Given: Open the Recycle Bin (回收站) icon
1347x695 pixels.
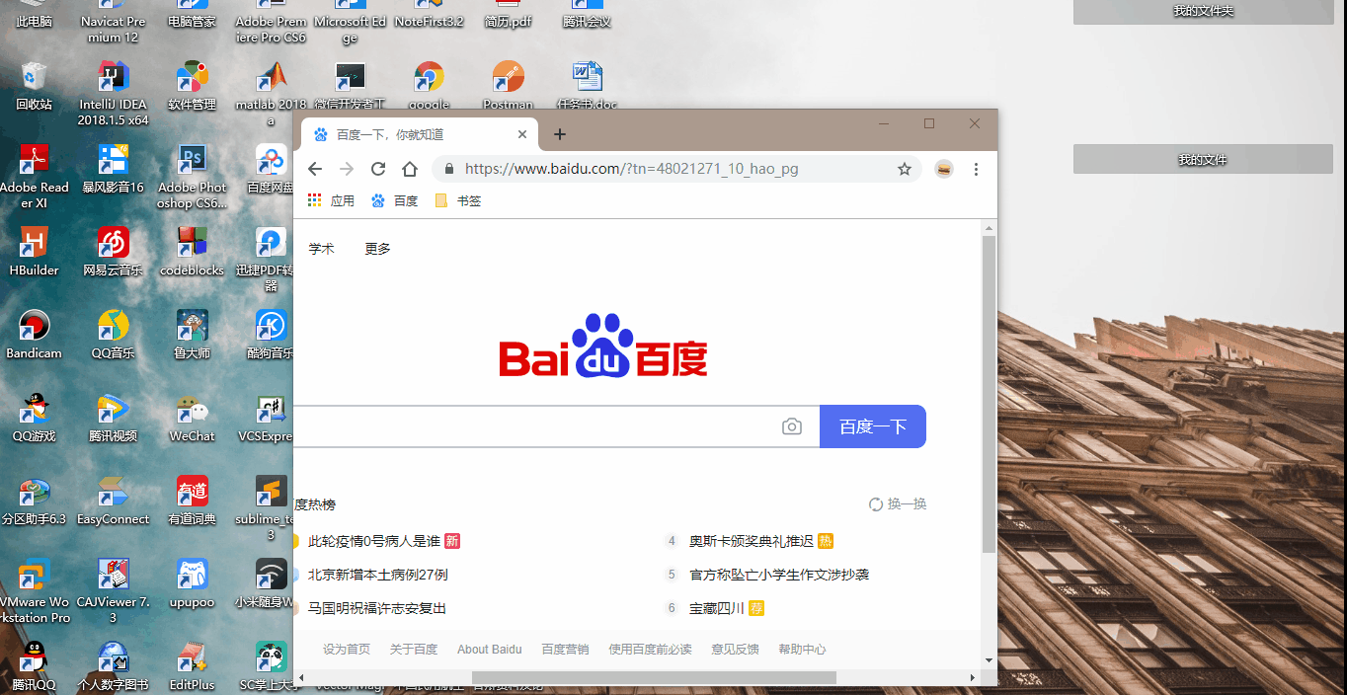Looking at the screenshot, I should point(34,85).
